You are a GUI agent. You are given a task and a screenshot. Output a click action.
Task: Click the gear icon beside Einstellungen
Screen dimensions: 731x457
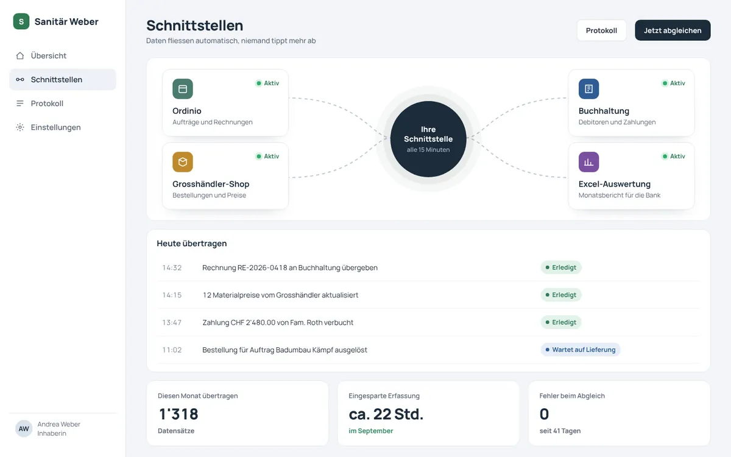coord(20,127)
